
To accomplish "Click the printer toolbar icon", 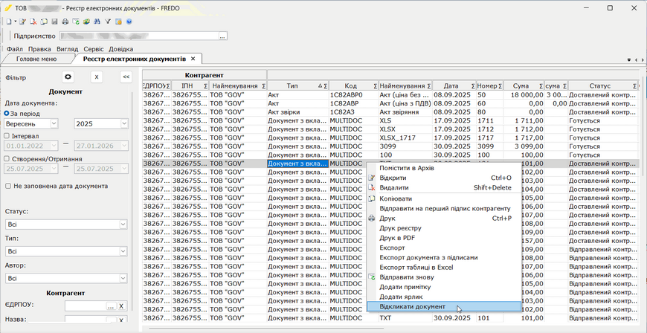I will click(x=65, y=22).
